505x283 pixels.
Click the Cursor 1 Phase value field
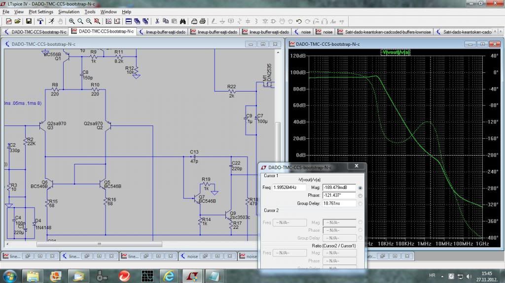pyautogui.click(x=339, y=195)
